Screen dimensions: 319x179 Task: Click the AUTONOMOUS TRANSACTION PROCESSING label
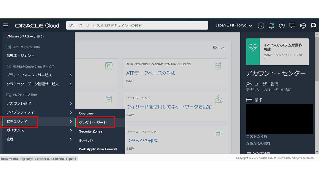tap(159, 64)
